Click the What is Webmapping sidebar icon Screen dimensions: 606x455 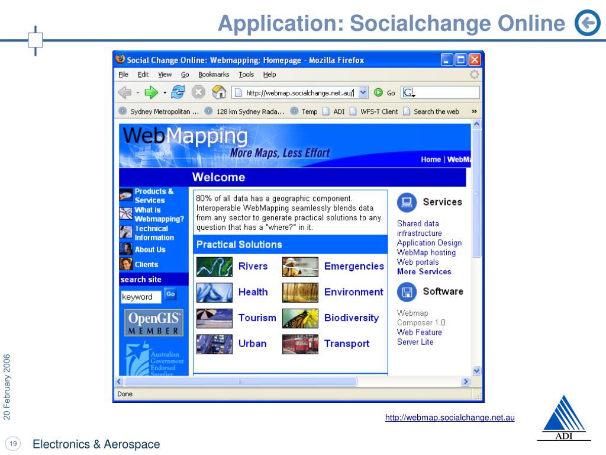tap(126, 213)
